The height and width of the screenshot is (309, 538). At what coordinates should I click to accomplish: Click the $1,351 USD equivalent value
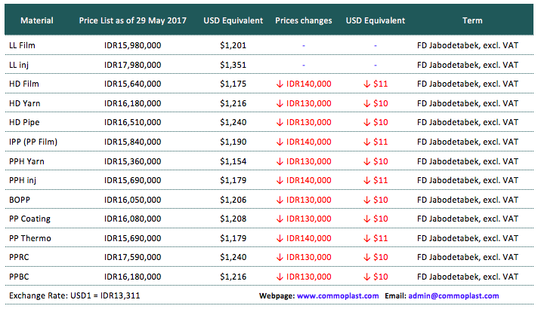(x=233, y=65)
